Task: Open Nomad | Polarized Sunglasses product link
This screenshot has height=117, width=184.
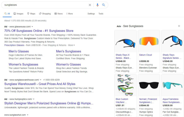Action: click(148, 101)
